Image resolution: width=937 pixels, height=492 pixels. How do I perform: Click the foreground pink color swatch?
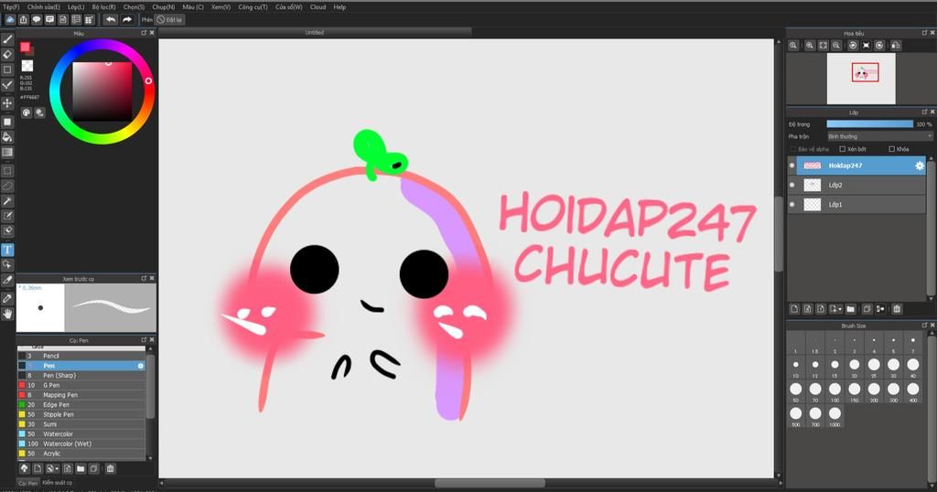[x=25, y=48]
